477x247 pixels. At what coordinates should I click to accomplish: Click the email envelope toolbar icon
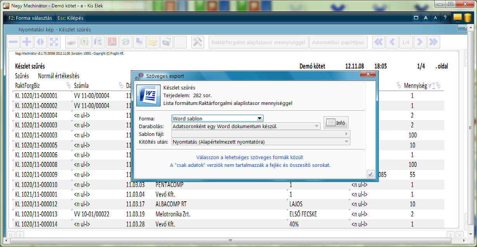click(x=153, y=42)
